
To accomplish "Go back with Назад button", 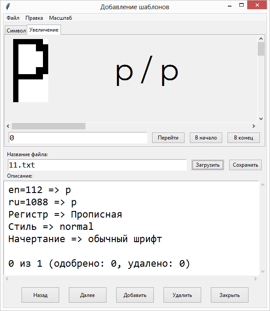I will point(40,295).
